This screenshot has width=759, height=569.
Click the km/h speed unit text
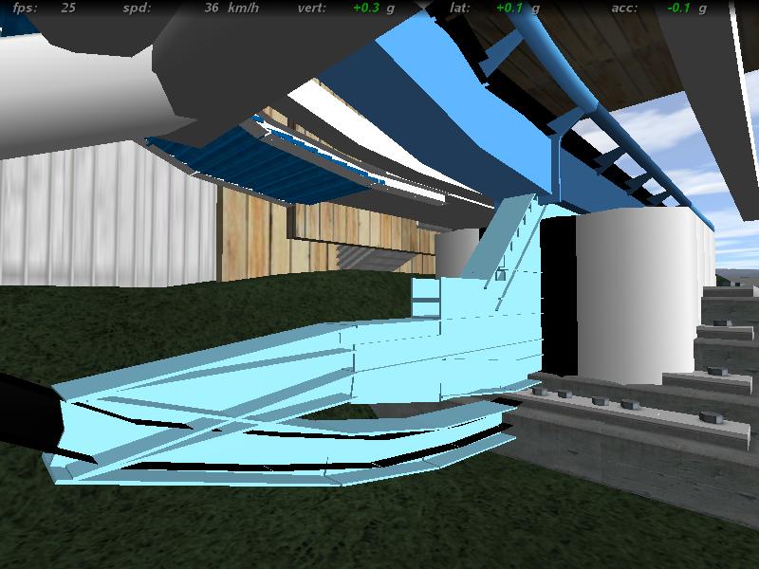click(x=244, y=8)
